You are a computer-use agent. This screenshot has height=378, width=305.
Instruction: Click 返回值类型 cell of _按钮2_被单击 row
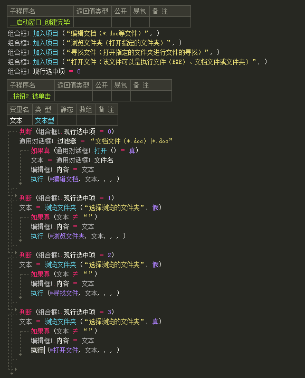pos(73,96)
